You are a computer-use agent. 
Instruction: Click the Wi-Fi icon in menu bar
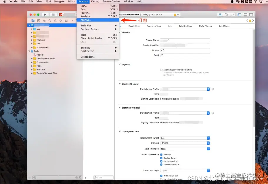click(x=255, y=1)
